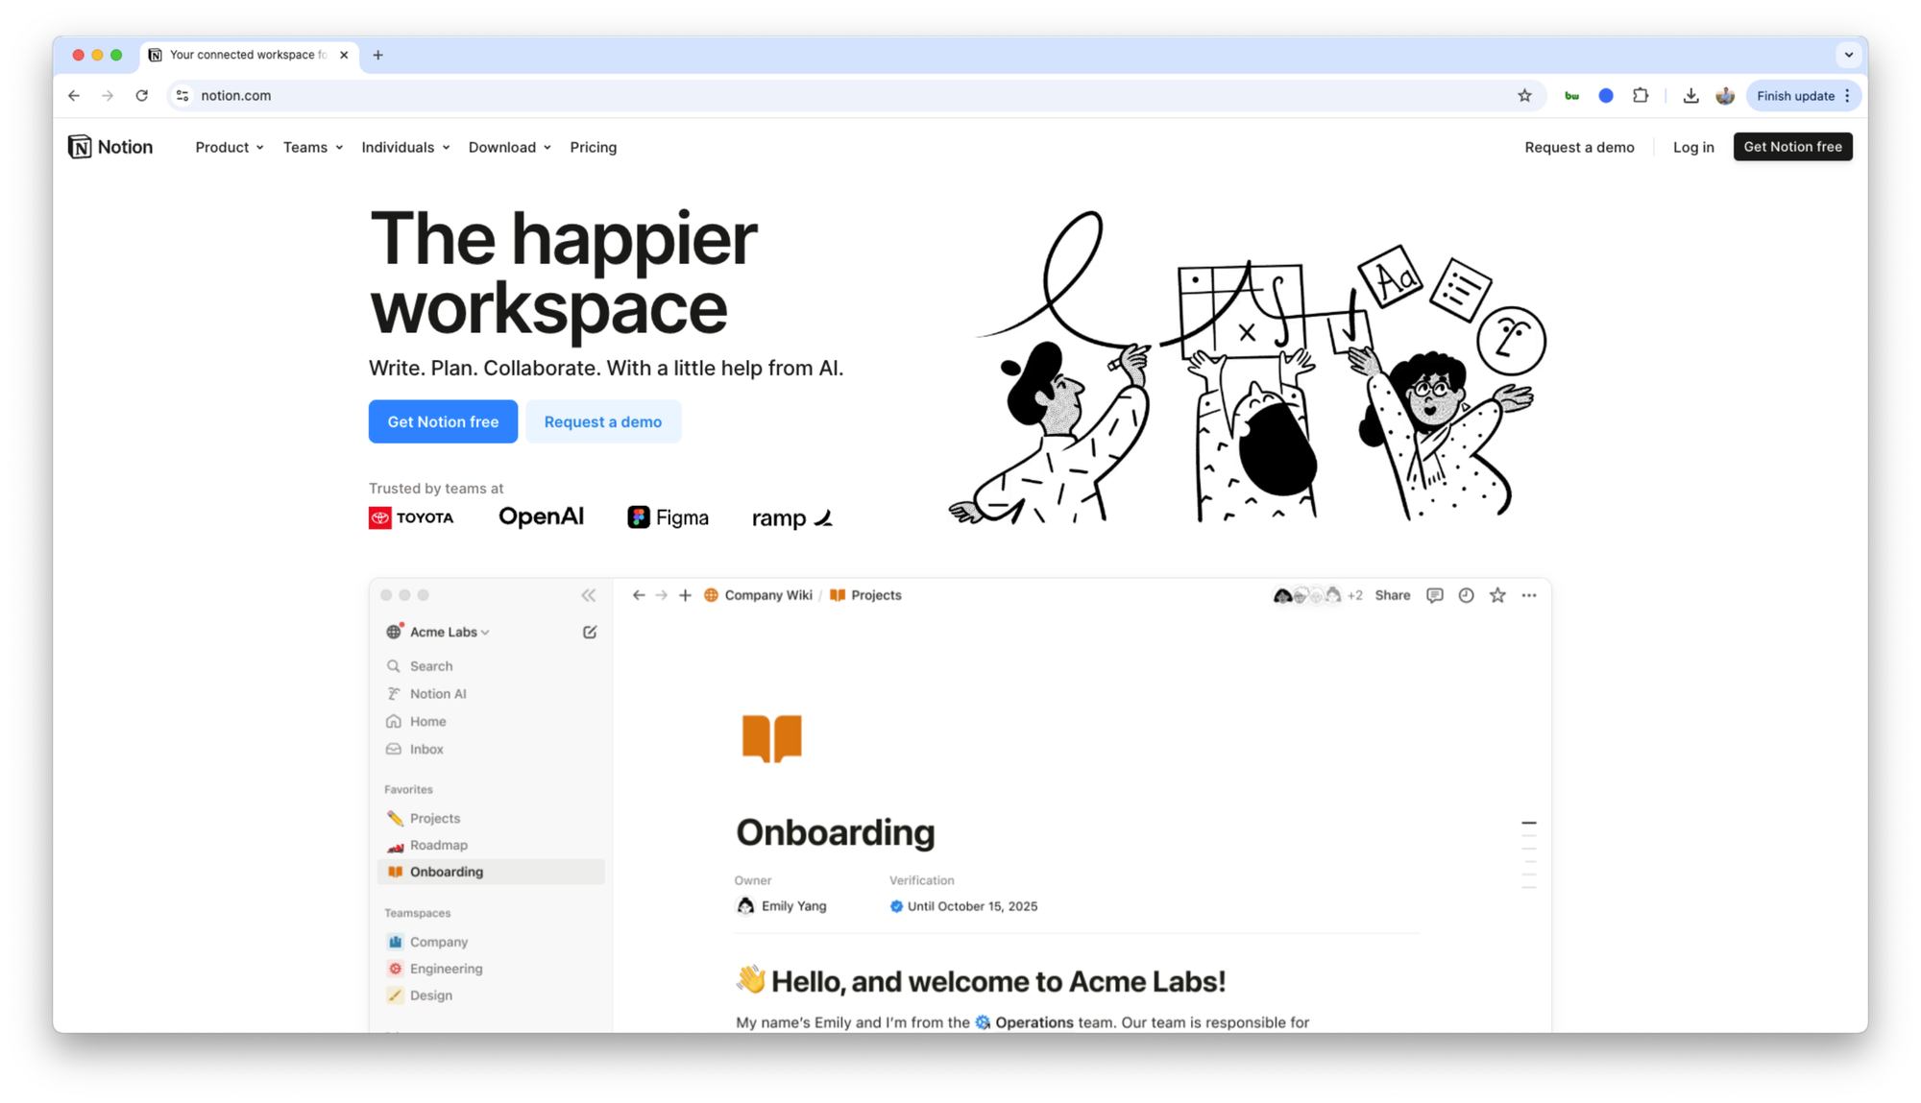
Task: Open the browser extensions puzzle icon
Action: (1641, 96)
